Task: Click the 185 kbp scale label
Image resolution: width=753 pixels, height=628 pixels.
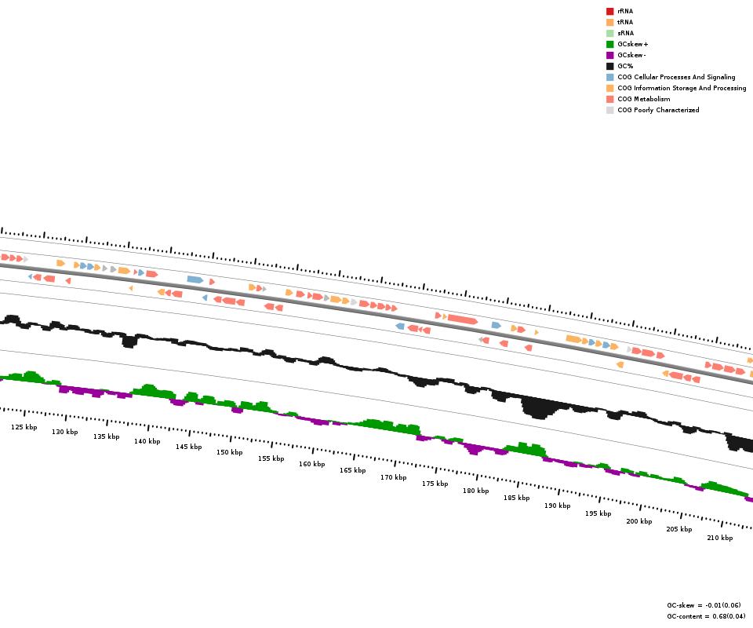Action: 516,498
